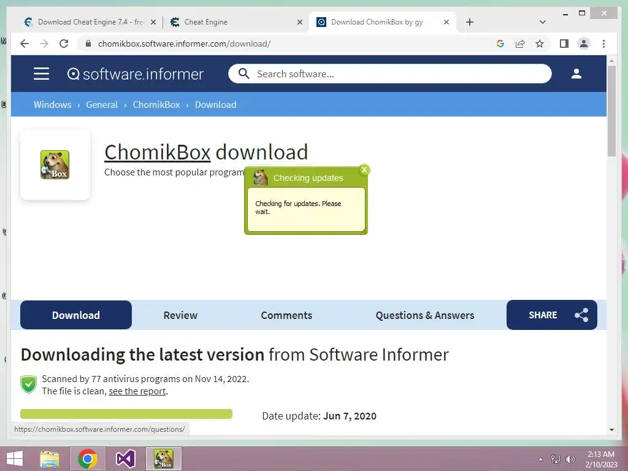Open the user account icon in site header
The height and width of the screenshot is (471, 628).
point(576,74)
